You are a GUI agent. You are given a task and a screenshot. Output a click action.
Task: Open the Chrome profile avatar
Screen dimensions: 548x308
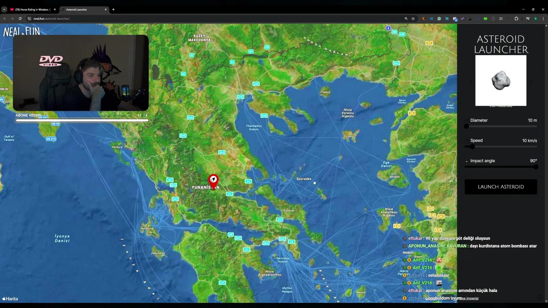(536, 18)
